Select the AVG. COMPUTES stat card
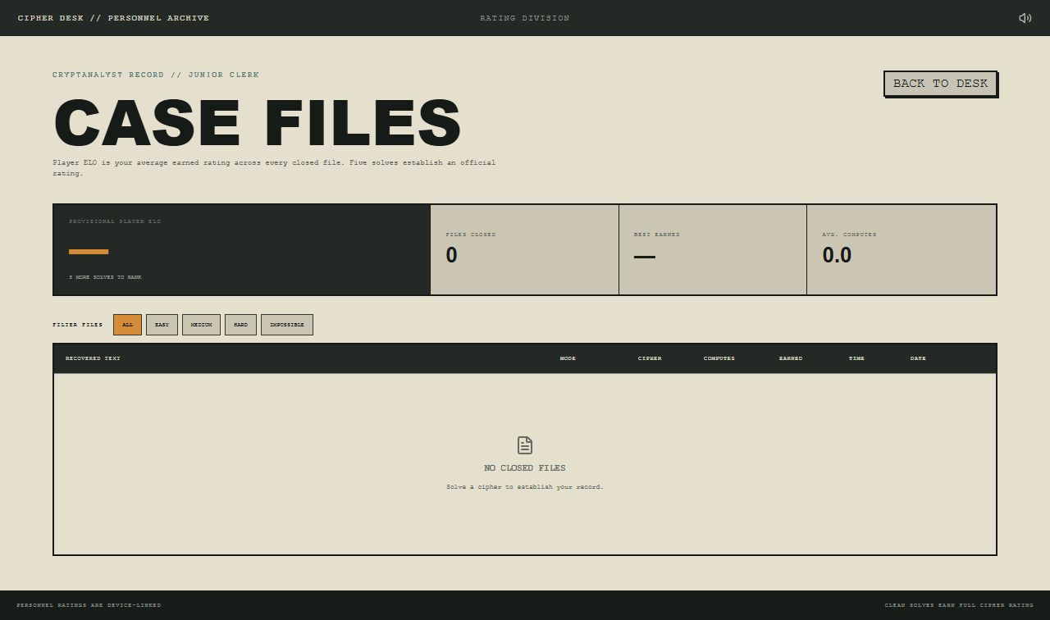1050x620 pixels. pyautogui.click(x=902, y=249)
